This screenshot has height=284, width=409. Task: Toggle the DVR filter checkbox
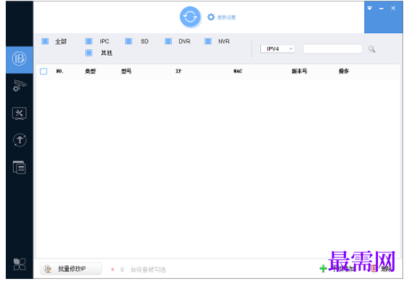click(x=168, y=41)
